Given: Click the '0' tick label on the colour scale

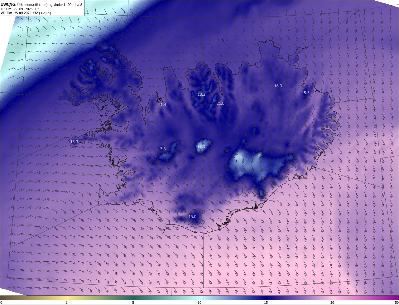Looking at the screenshot, I should coord(1,303).
